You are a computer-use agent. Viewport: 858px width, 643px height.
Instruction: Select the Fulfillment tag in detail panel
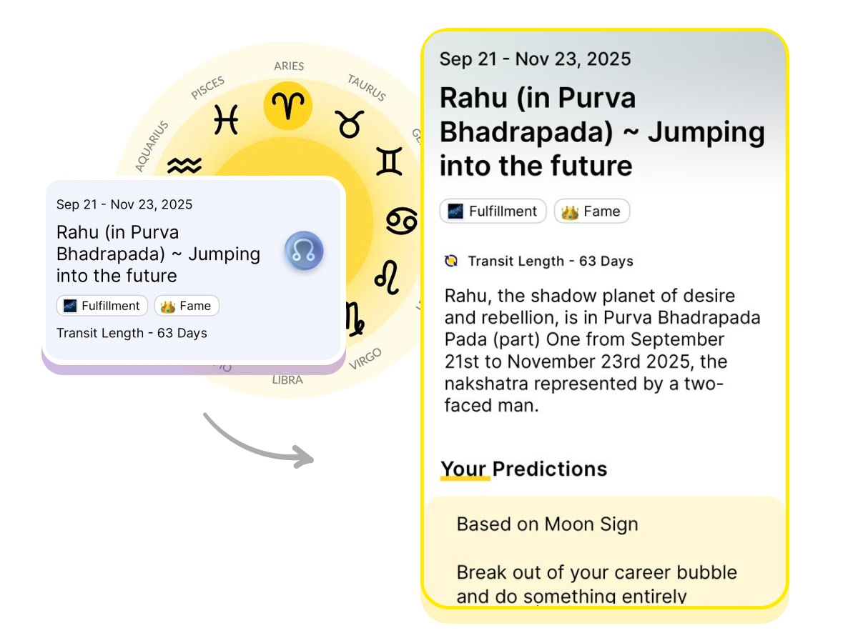tap(493, 211)
